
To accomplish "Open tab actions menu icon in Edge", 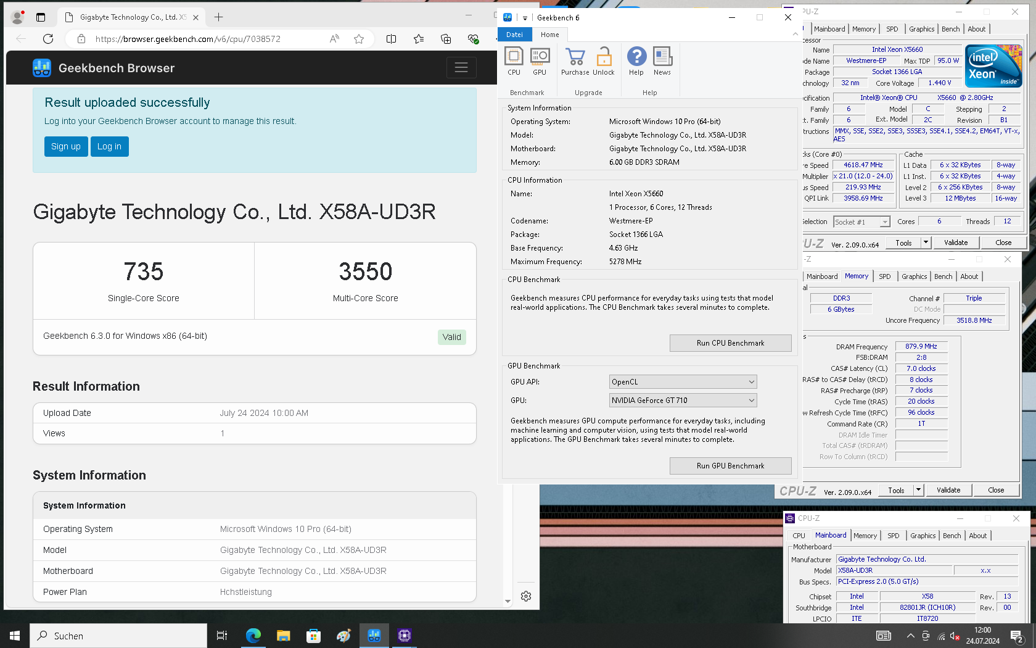I will tap(41, 17).
